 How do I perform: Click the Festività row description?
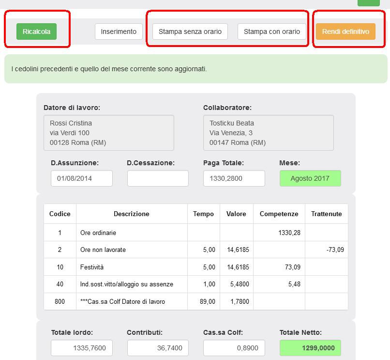click(92, 267)
